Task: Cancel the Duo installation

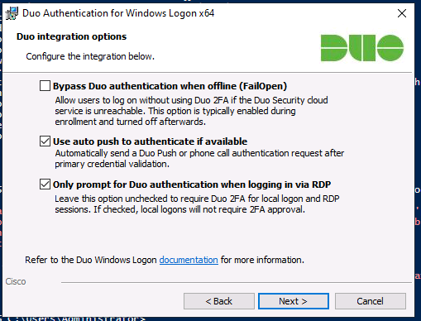Action: click(371, 301)
